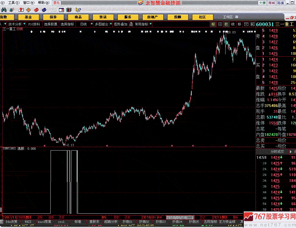The width and height of the screenshot is (296, 228).
Task: Click the 选择指标 button
Action: [67, 24]
